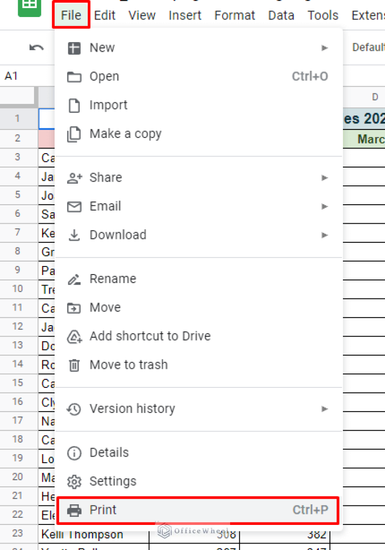Open the Insert menu
The height and width of the screenshot is (550, 385).
185,16
